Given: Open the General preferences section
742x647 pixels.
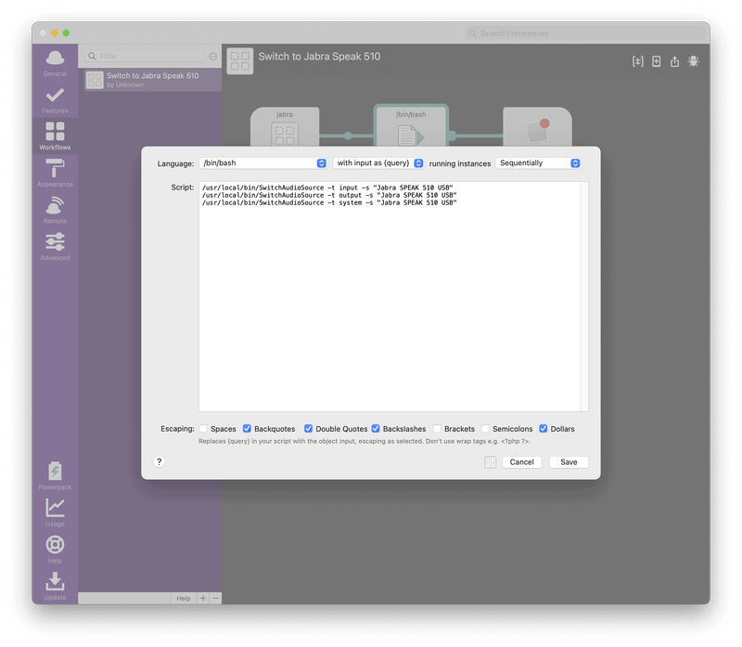Looking at the screenshot, I should point(55,61).
